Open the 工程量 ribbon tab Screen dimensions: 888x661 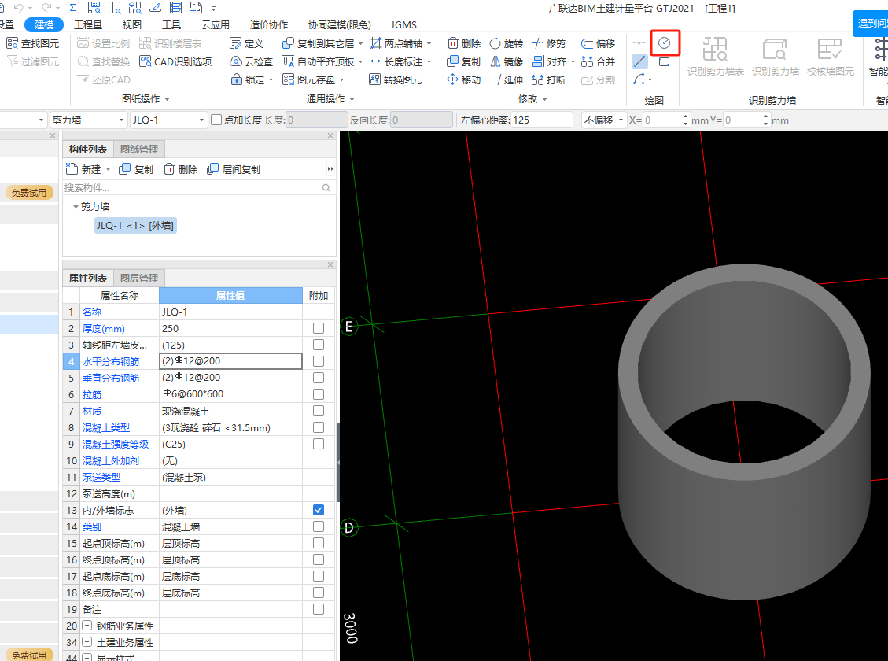pos(88,25)
